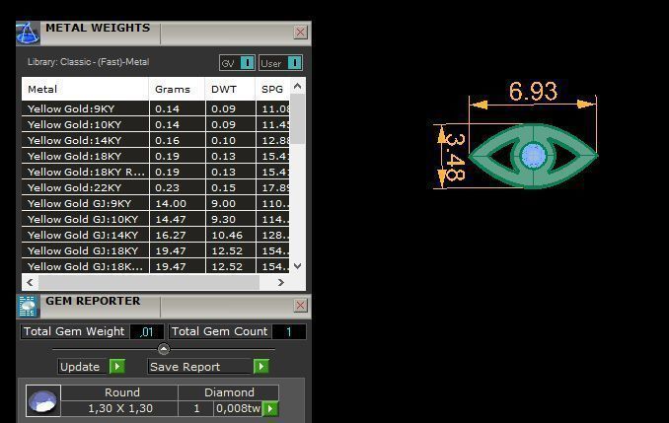
Task: Select the Yellow Gold:10KY row
Action: pos(155,124)
